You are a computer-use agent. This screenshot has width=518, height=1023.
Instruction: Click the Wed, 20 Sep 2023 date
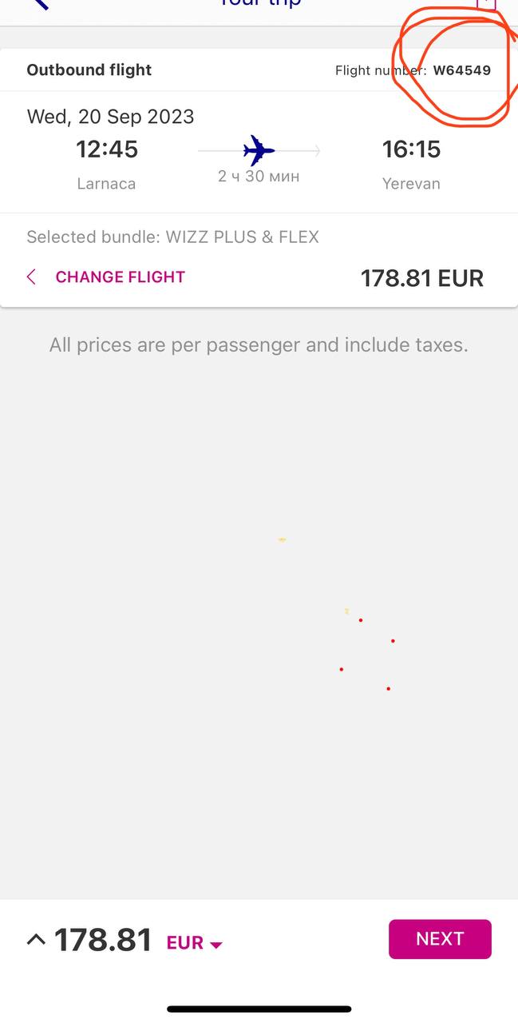coord(111,117)
